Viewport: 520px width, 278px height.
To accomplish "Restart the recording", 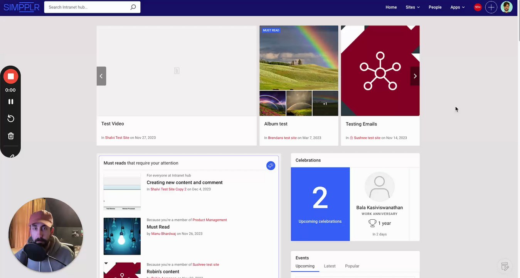I will 11,119.
